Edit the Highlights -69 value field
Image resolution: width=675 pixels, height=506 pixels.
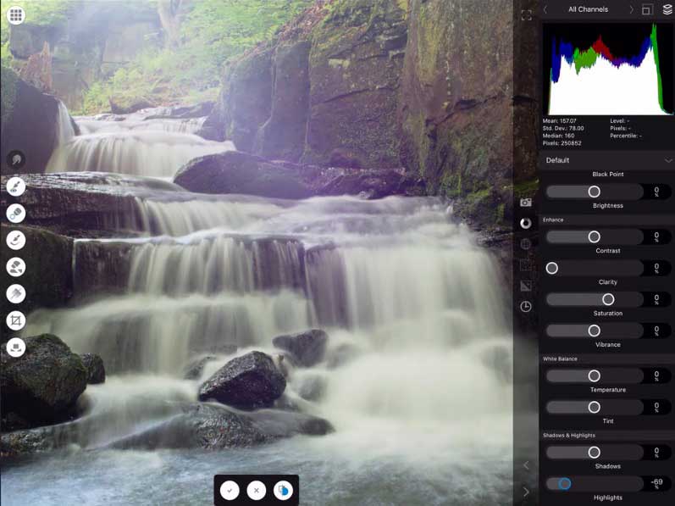pos(657,484)
